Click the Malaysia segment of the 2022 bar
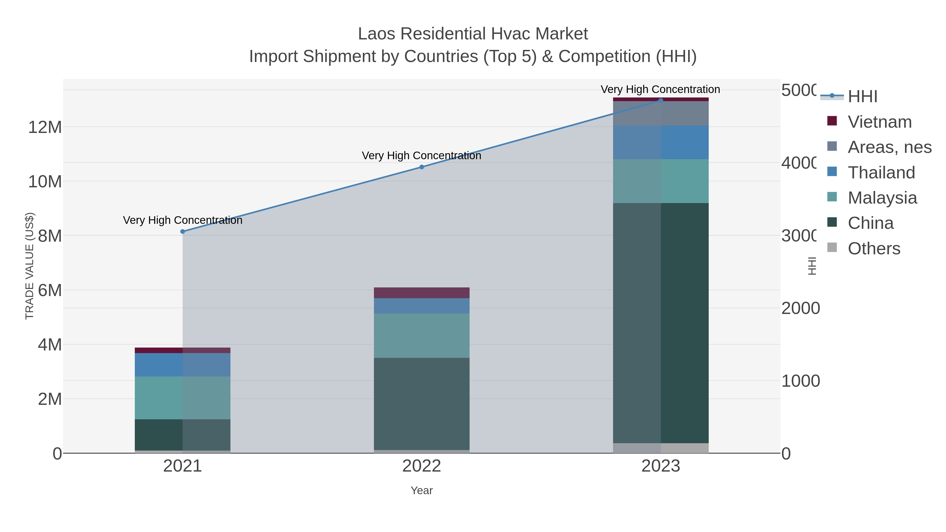Viewport: 946px width, 532px height. (421, 335)
